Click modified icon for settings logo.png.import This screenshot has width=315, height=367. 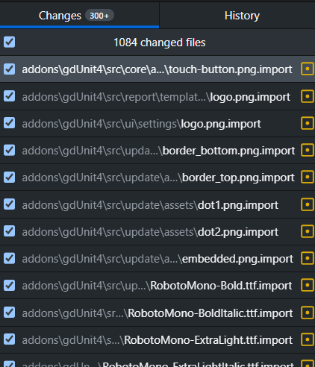coord(308,123)
